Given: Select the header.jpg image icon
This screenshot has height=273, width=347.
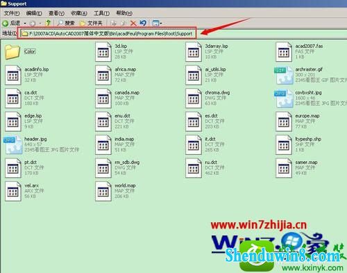Looking at the screenshot, I should (13, 145).
